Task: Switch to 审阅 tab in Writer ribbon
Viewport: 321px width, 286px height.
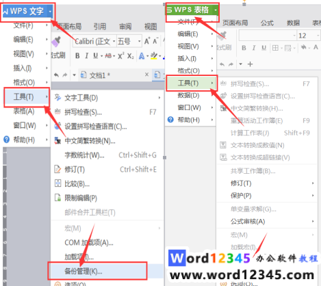Action: (125, 27)
